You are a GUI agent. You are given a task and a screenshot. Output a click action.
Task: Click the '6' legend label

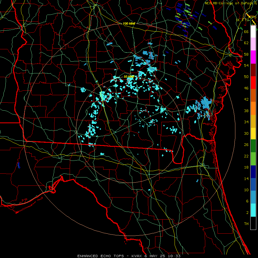(247, 201)
